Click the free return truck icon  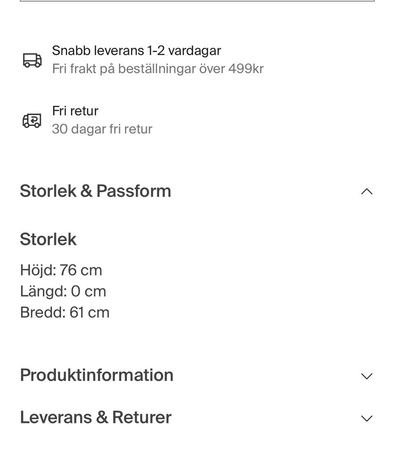click(x=32, y=121)
